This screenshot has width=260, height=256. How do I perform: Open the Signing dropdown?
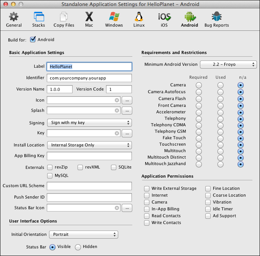[x=90, y=123]
